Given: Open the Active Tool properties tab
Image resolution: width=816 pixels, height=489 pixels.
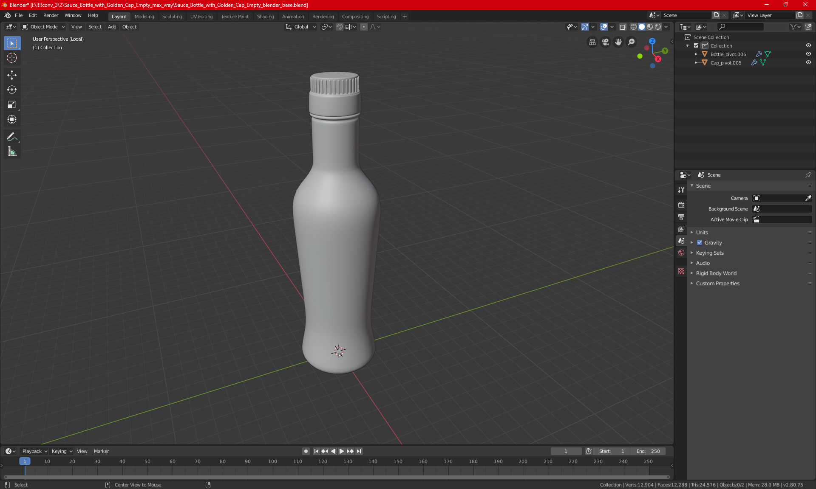Looking at the screenshot, I should tap(681, 190).
